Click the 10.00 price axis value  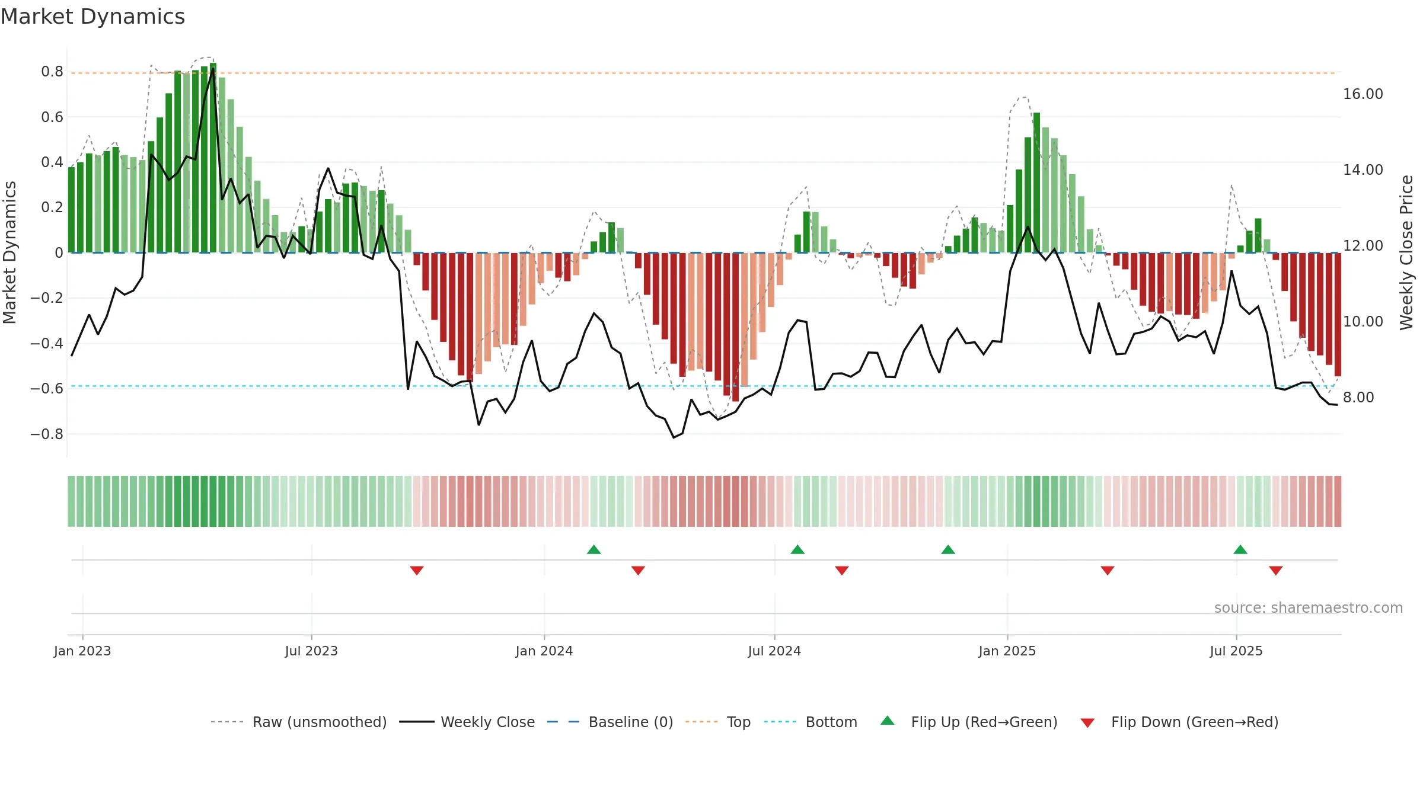tap(1363, 321)
